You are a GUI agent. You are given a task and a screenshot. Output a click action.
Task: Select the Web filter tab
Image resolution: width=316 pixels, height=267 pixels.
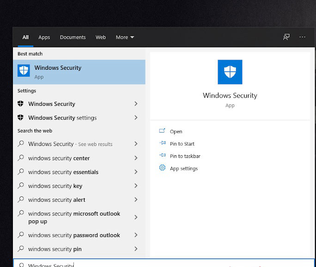[101, 37]
